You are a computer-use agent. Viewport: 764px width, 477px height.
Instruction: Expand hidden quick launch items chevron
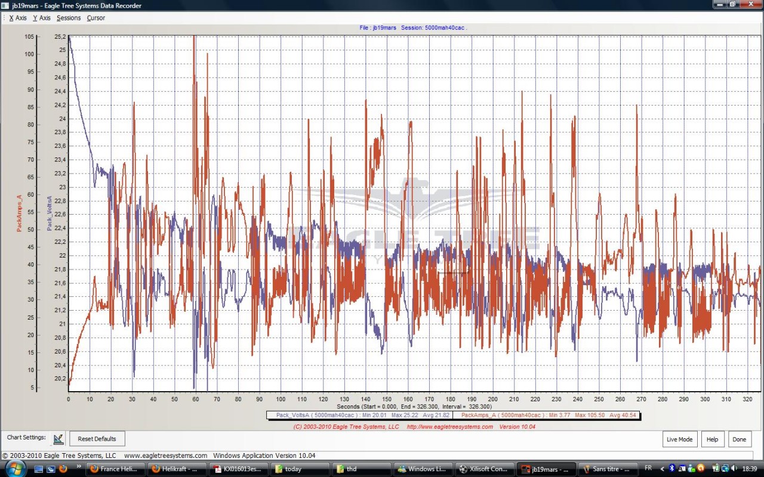(x=79, y=467)
